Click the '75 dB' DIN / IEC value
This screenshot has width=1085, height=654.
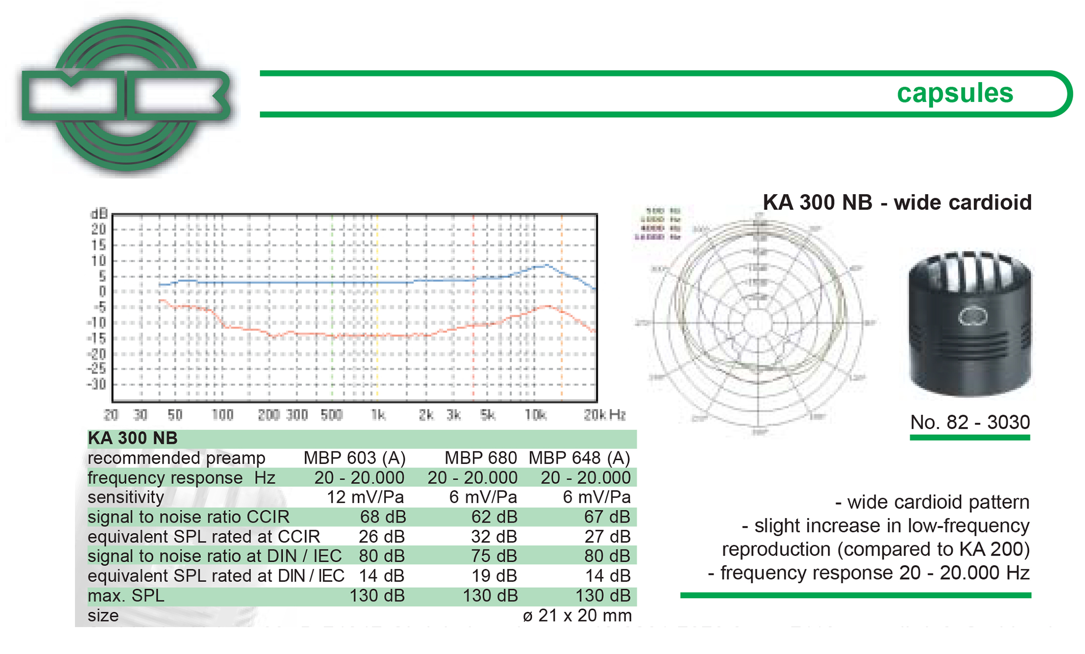[x=494, y=556]
